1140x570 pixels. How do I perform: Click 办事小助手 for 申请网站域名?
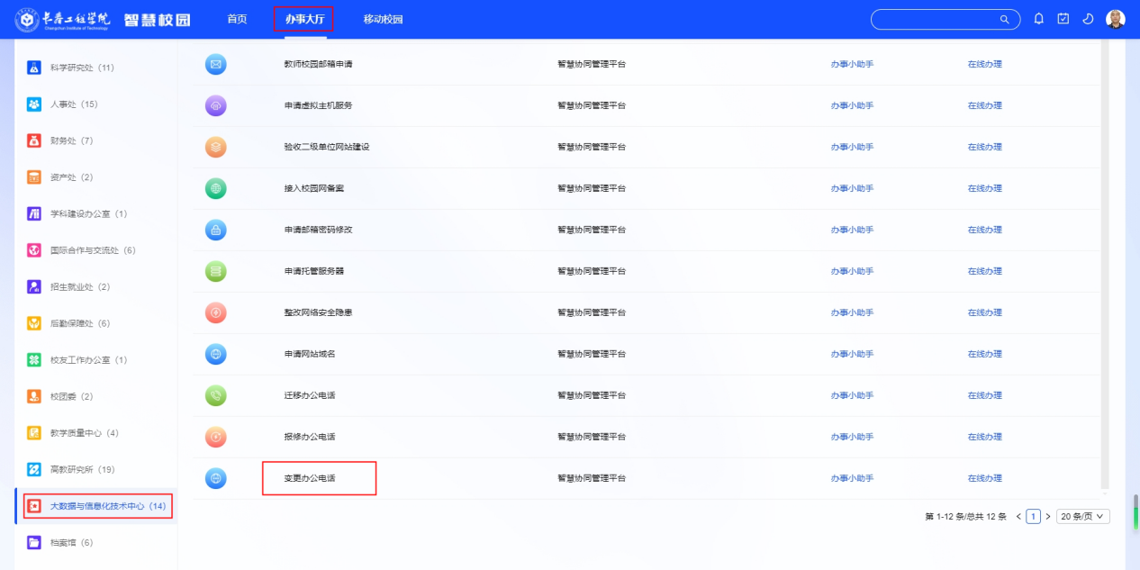[852, 354]
